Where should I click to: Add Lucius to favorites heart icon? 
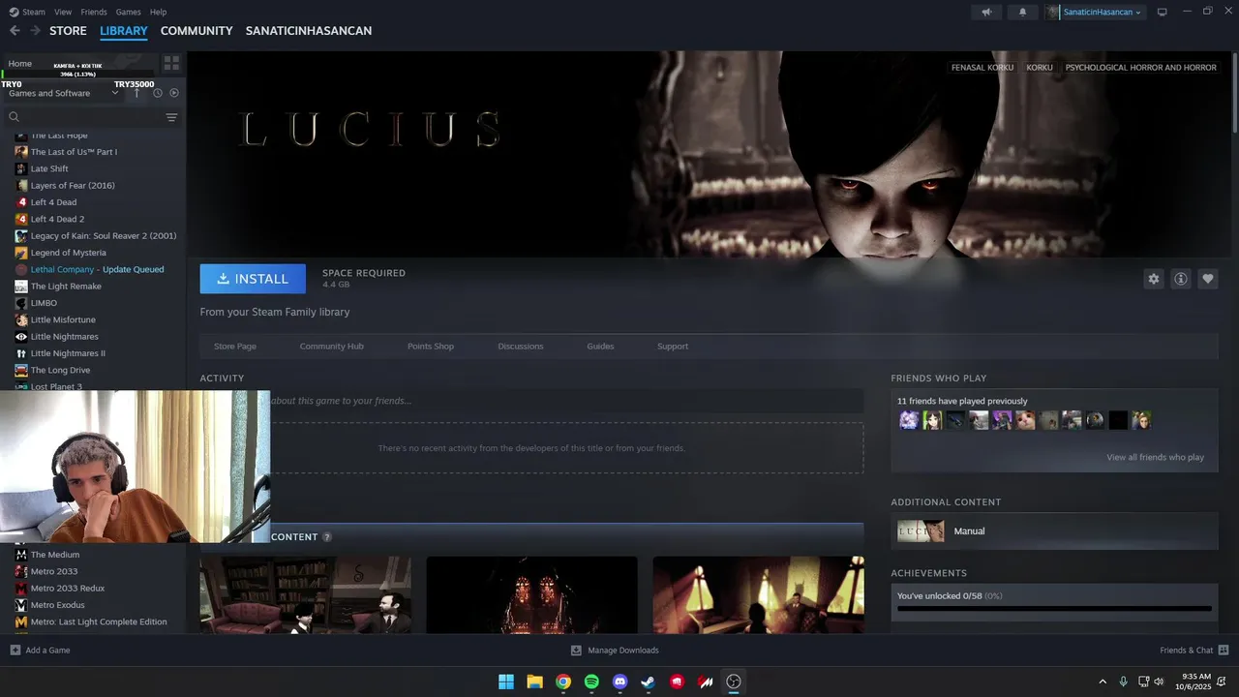(1207, 279)
